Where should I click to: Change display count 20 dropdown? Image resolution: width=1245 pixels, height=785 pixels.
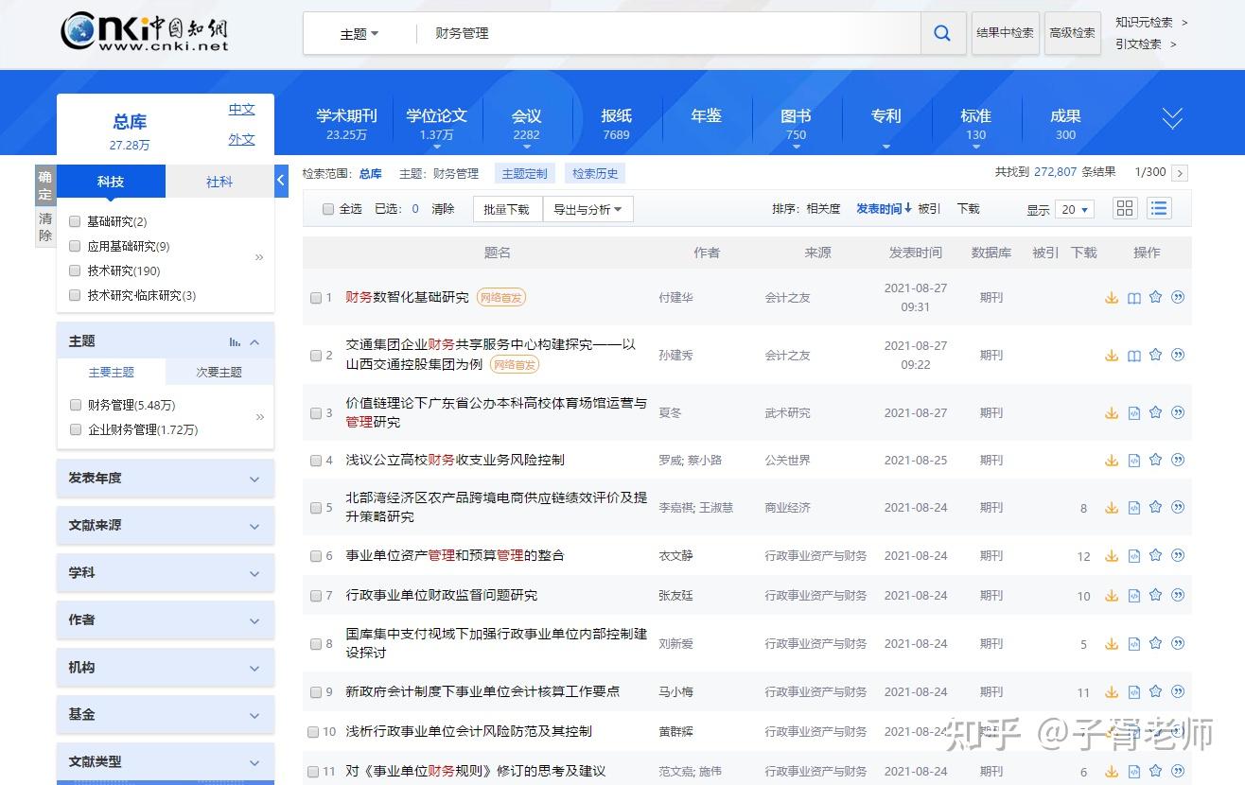click(x=1077, y=209)
